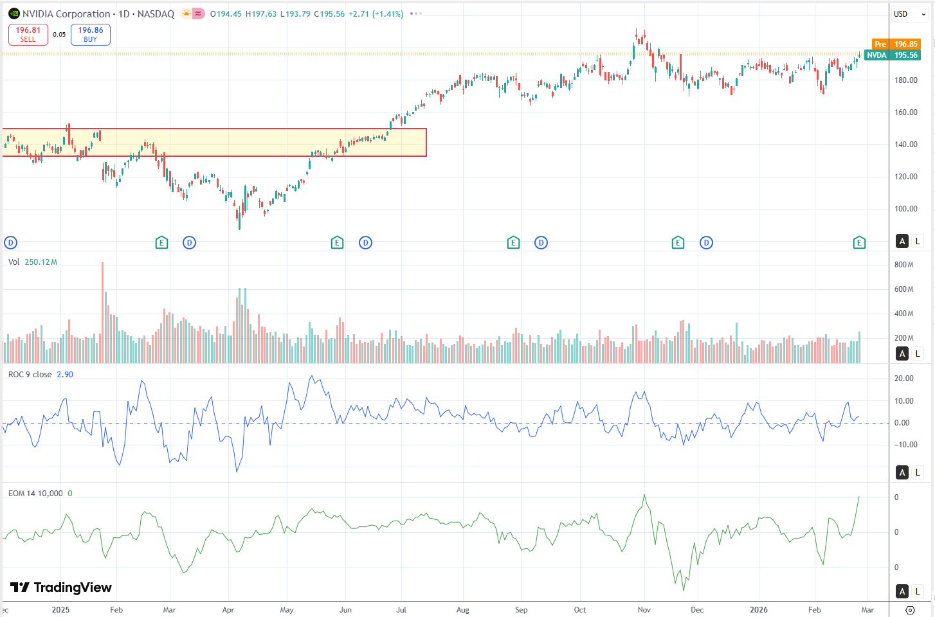935x617 pixels.
Task: Open the three-dots more menu in chart legend
Action: click(x=416, y=13)
